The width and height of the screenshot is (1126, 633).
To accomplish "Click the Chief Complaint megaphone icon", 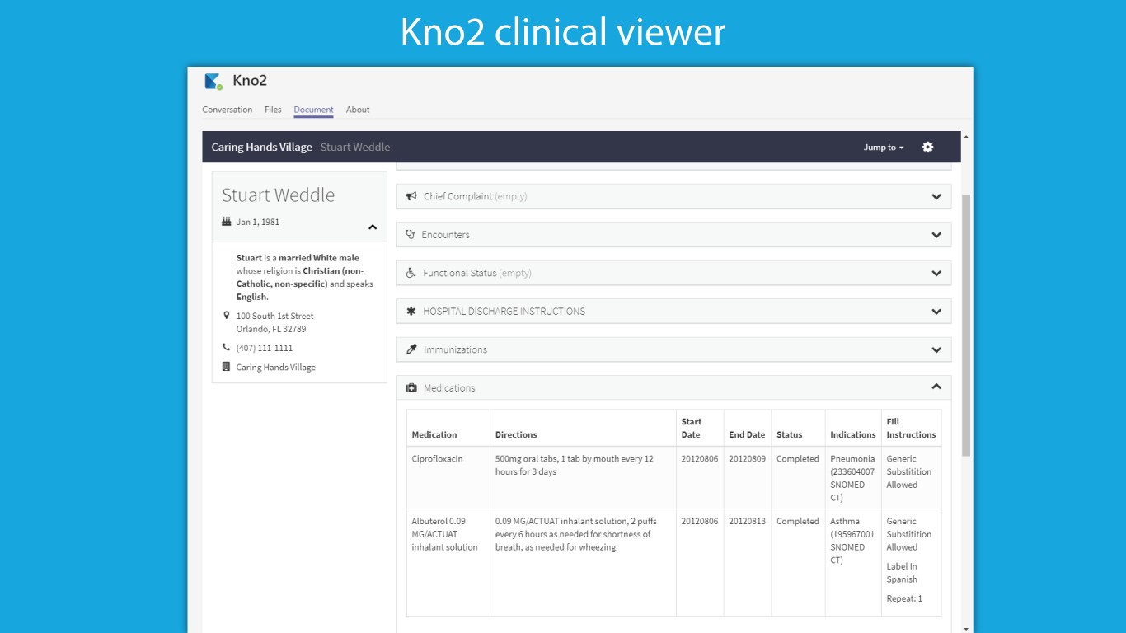I will coord(411,196).
